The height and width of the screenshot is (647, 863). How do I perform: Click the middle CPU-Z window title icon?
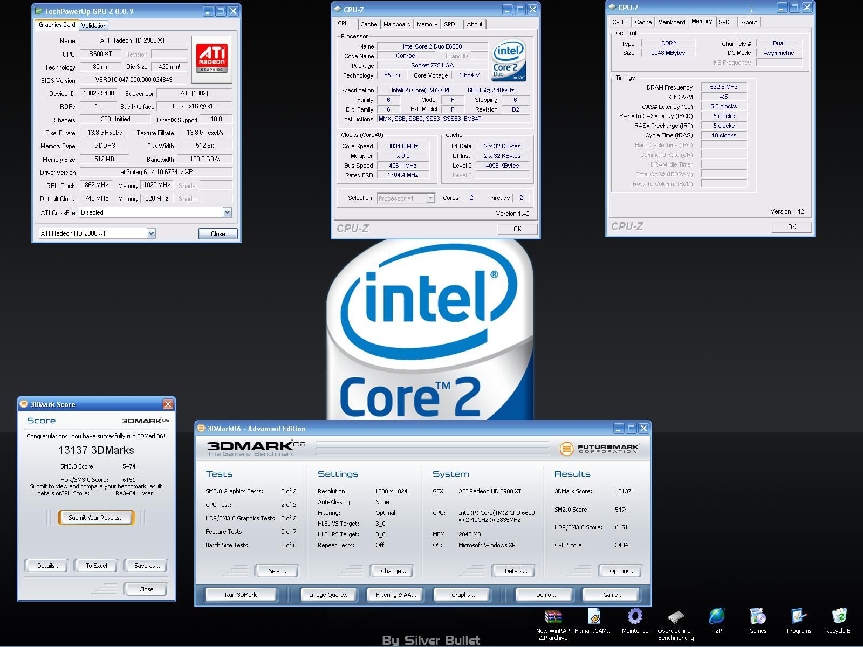click(338, 9)
